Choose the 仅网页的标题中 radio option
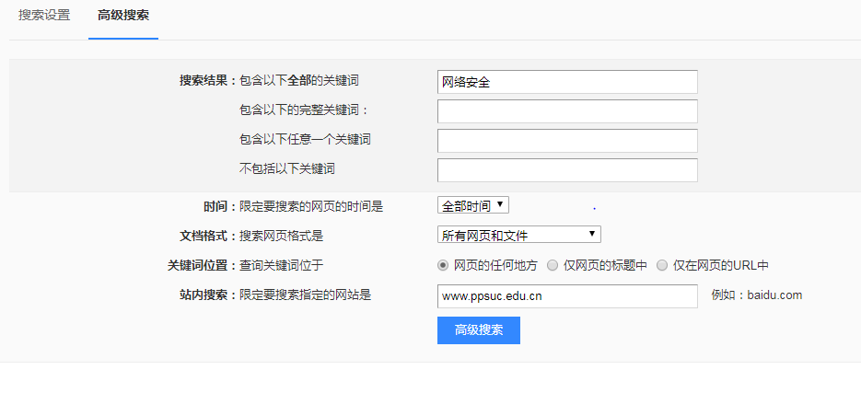This screenshot has width=861, height=393. click(553, 265)
